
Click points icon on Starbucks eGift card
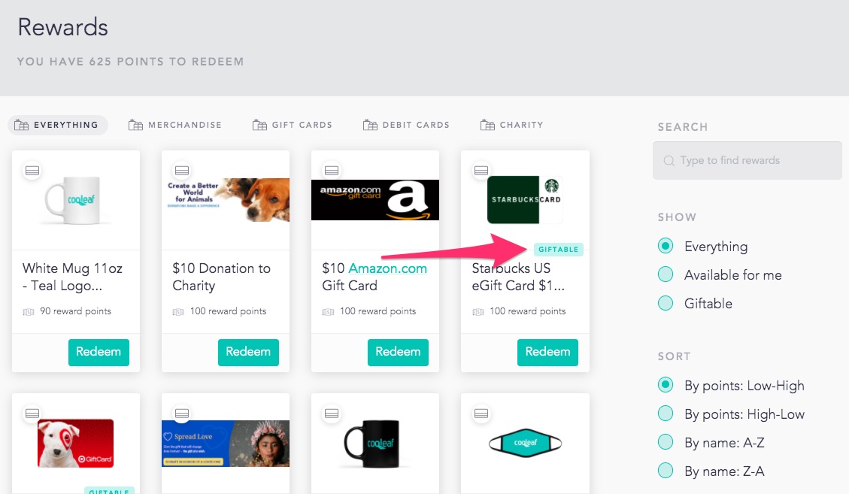point(478,312)
